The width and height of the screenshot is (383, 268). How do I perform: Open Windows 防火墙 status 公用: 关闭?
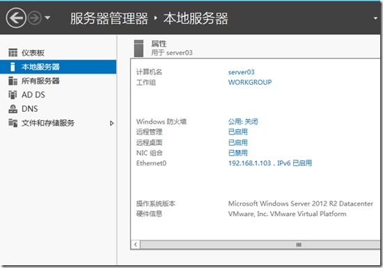pyautogui.click(x=243, y=122)
